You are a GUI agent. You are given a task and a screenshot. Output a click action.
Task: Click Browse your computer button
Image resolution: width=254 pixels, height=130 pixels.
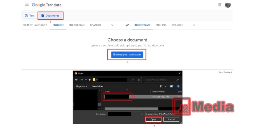point(127,55)
